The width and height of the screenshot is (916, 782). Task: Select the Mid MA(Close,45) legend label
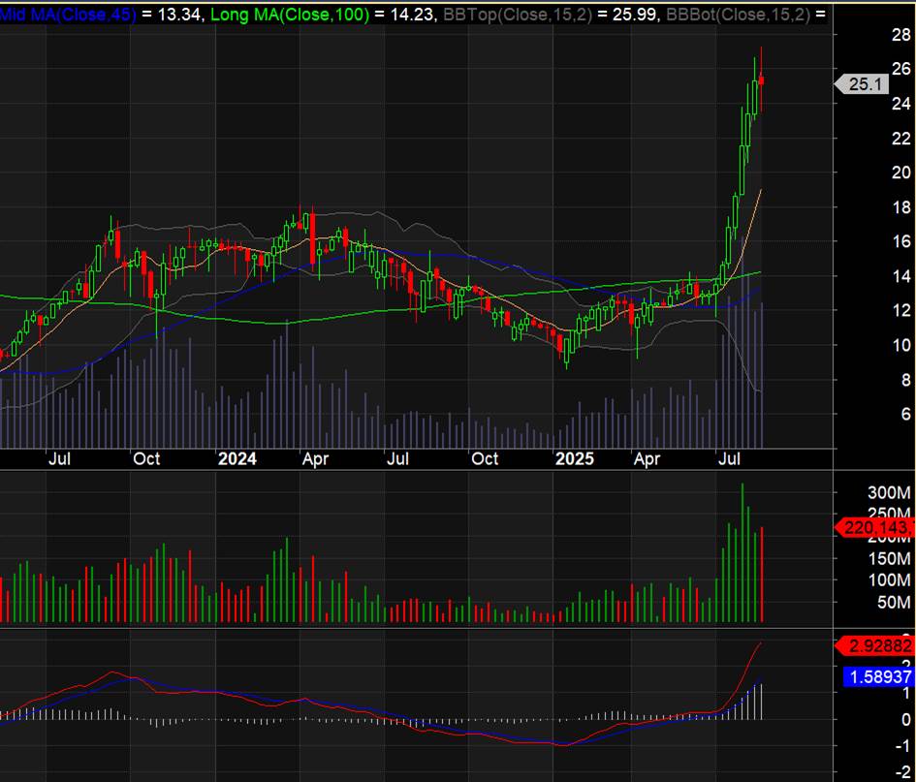tap(67, 14)
